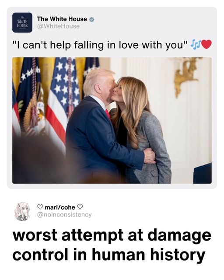Image resolution: width=224 pixels, height=280 pixels.
Task: Open the mari/cohe display name
Action: [x=60, y=207]
